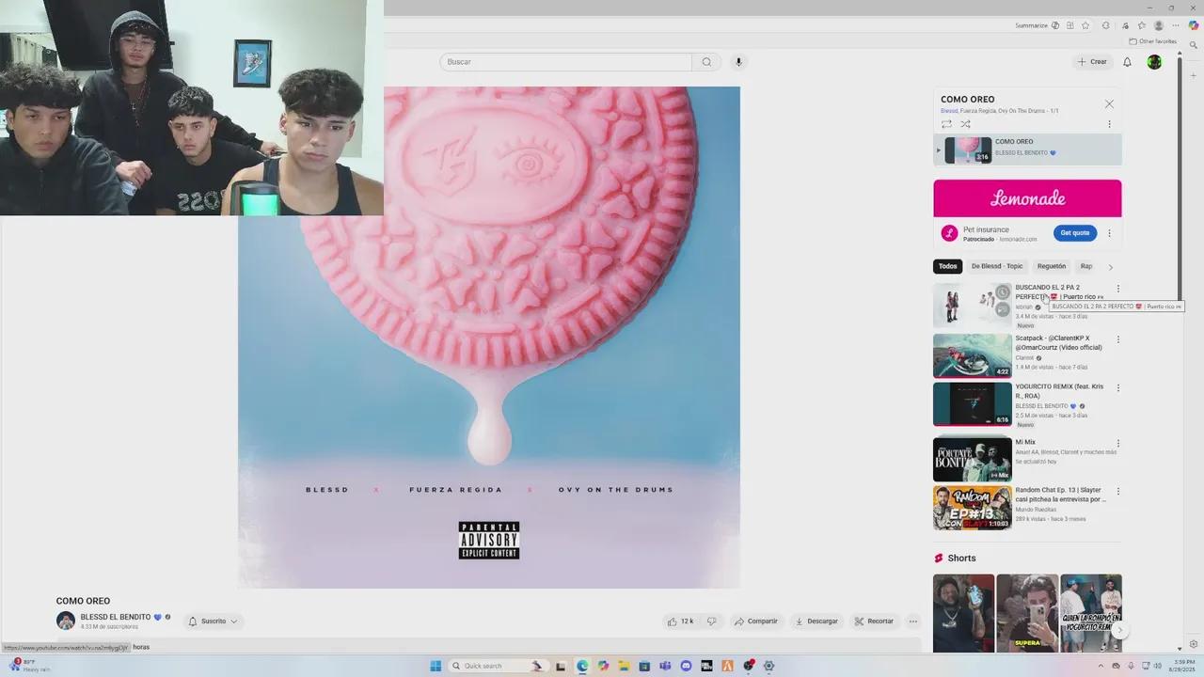
Task: Open more actions ellipsis below video
Action: [x=912, y=622]
